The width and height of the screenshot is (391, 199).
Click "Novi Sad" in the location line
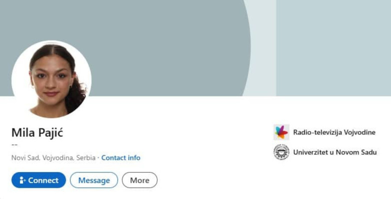(x=26, y=158)
